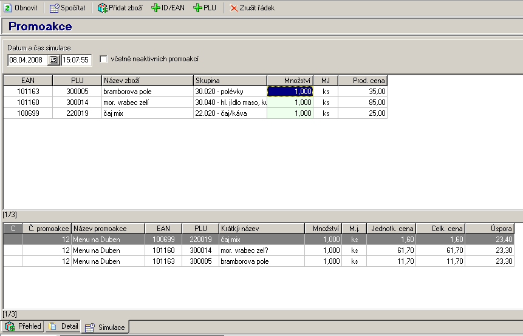This screenshot has width=523, height=336.
Task: Click the Simulace tab icon
Action: pos(90,328)
